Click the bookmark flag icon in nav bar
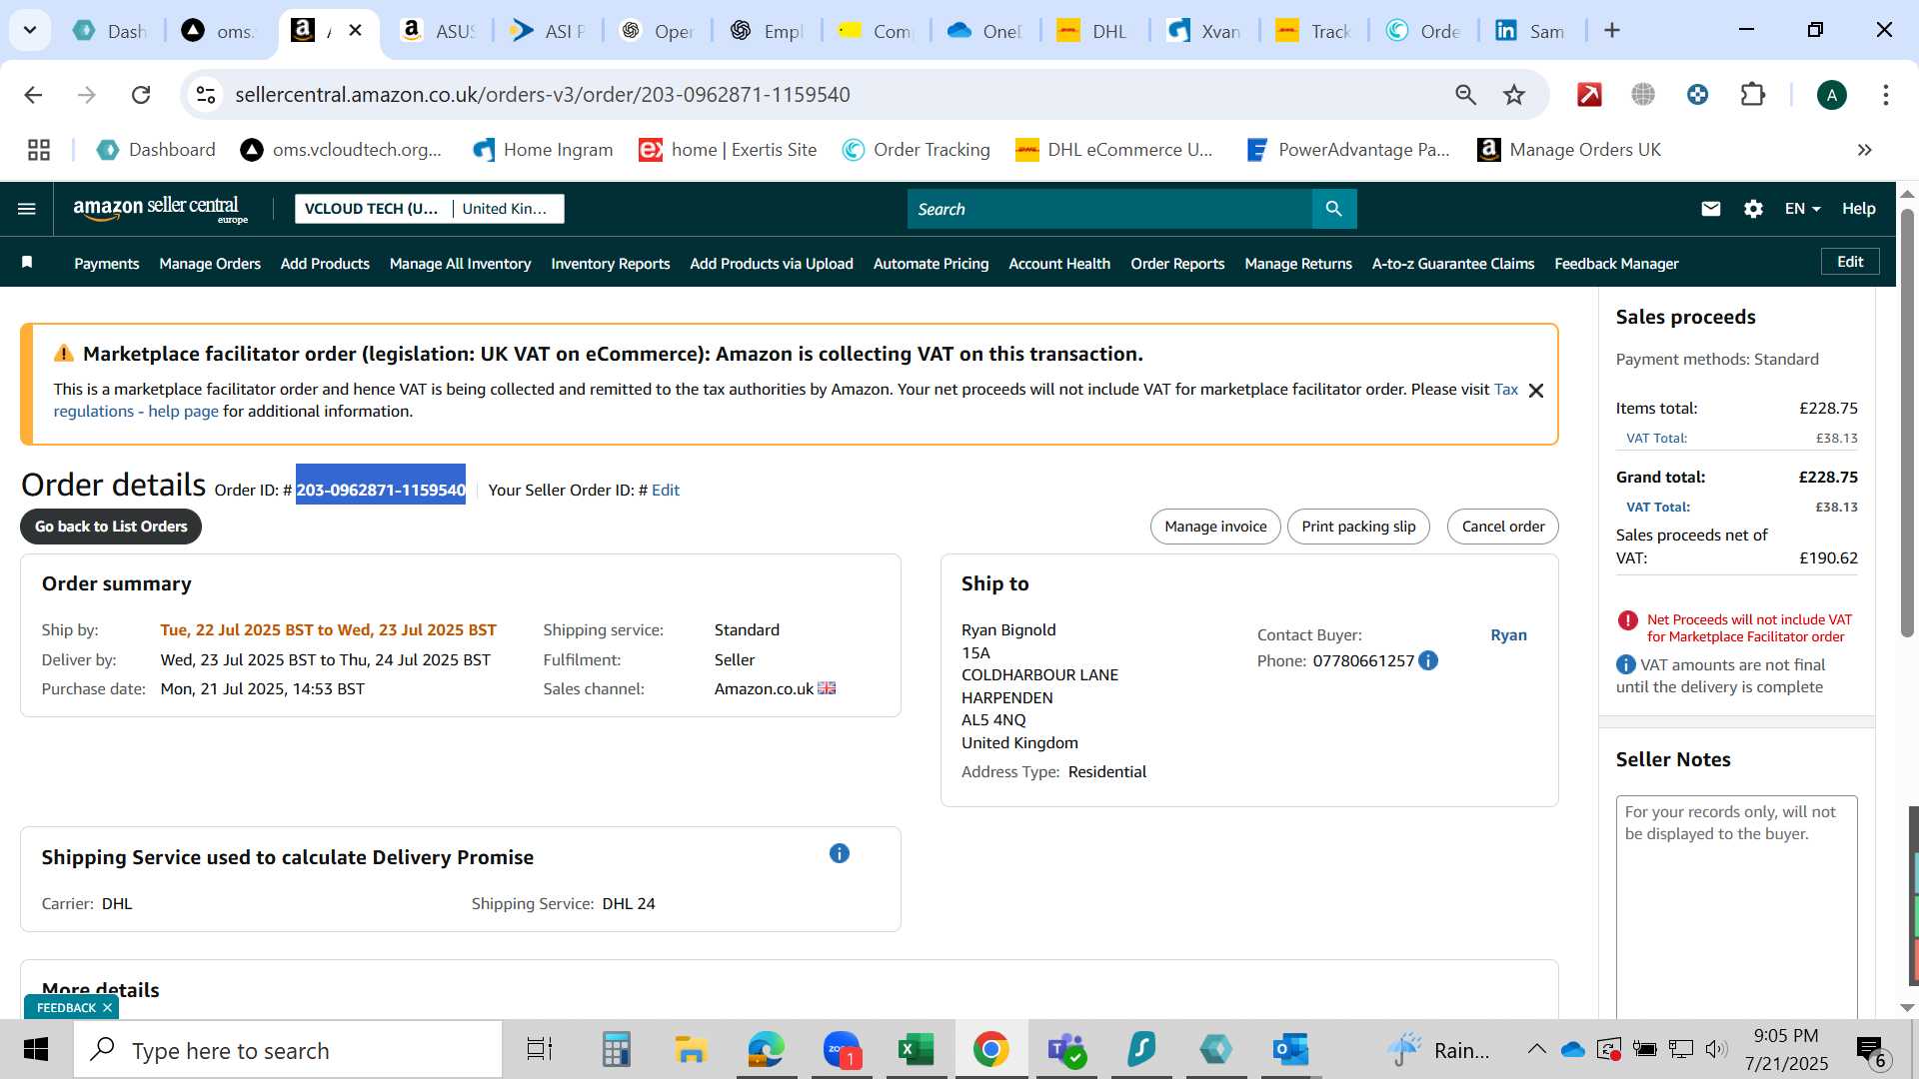Viewport: 1919px width, 1079px height. (27, 263)
